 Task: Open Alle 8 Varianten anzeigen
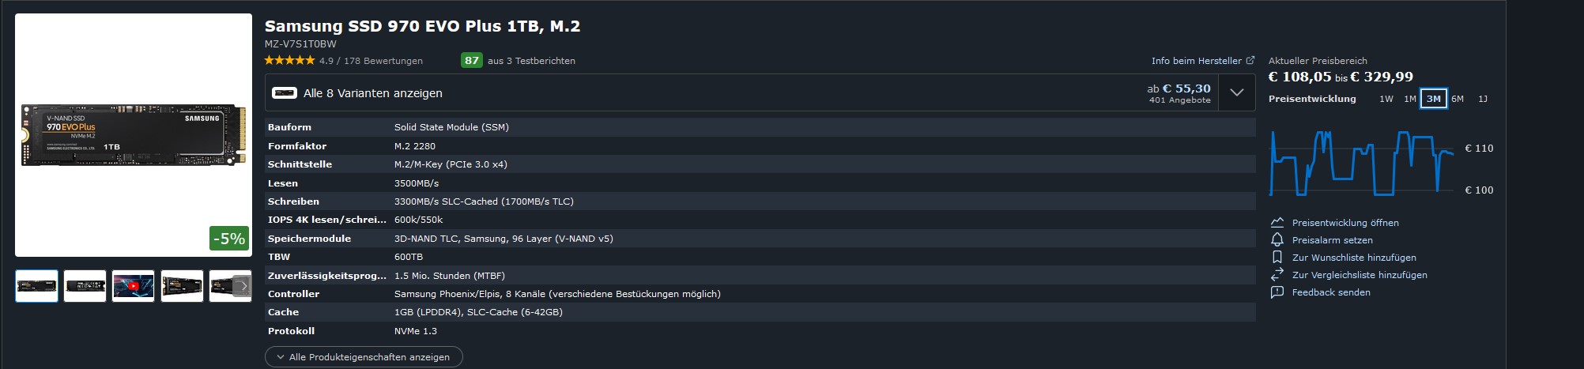click(373, 93)
